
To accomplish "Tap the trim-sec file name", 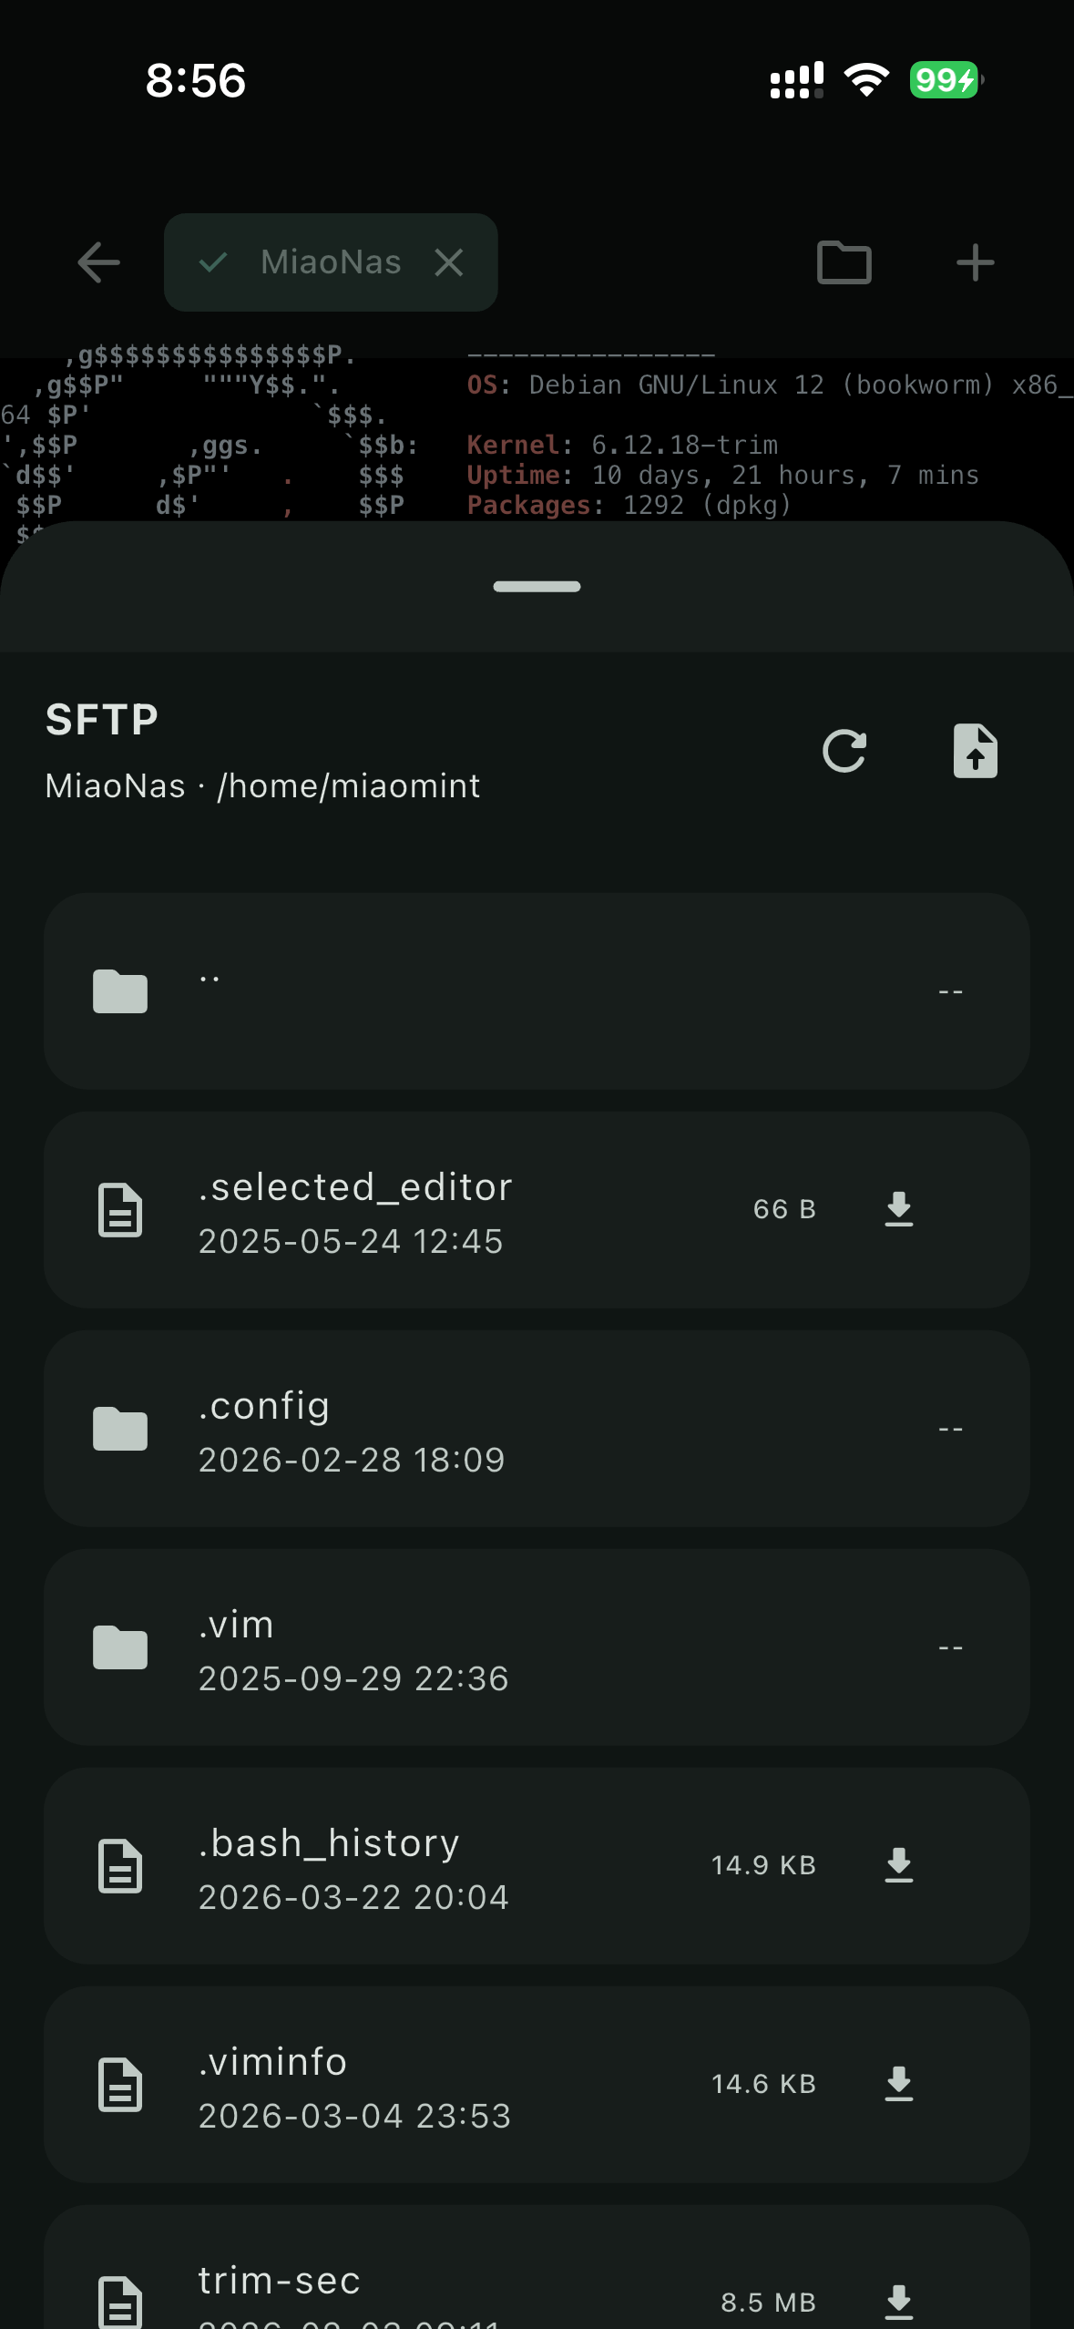I will click(279, 2281).
